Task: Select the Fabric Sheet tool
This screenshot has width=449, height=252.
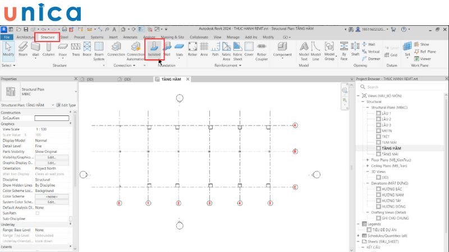Action: coord(237,51)
